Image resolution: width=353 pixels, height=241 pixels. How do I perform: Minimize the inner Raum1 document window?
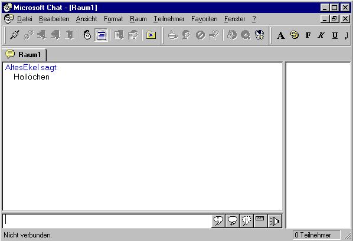pos(325,19)
